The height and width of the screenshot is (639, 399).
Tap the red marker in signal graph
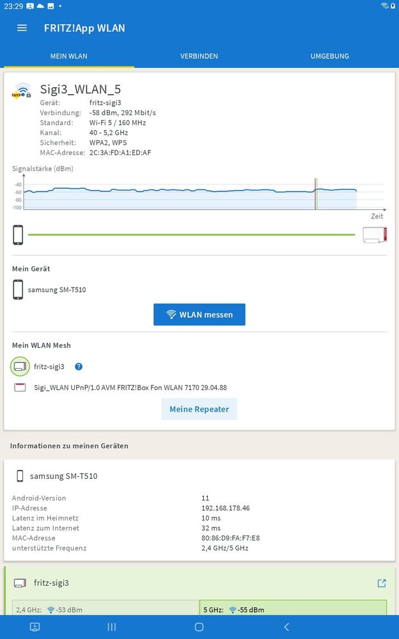click(315, 194)
